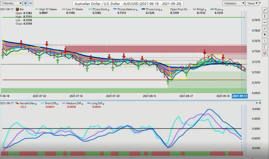
Task: Select the horizontal line drawing tool
Action: click(x=265, y=23)
